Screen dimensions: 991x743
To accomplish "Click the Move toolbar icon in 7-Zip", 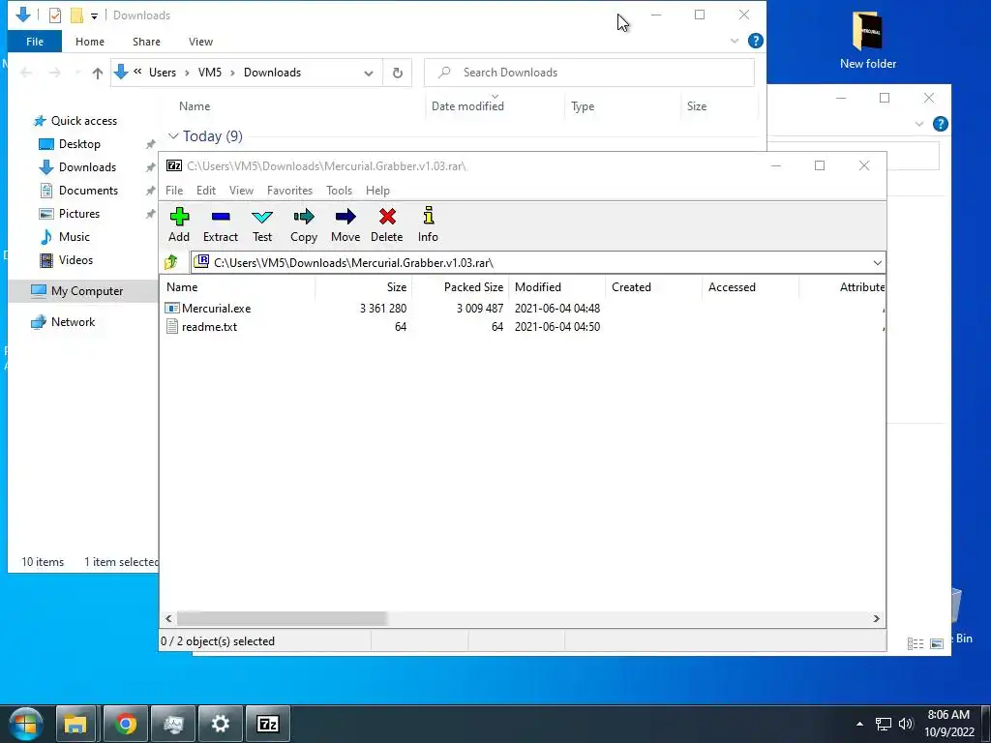I will tap(345, 224).
